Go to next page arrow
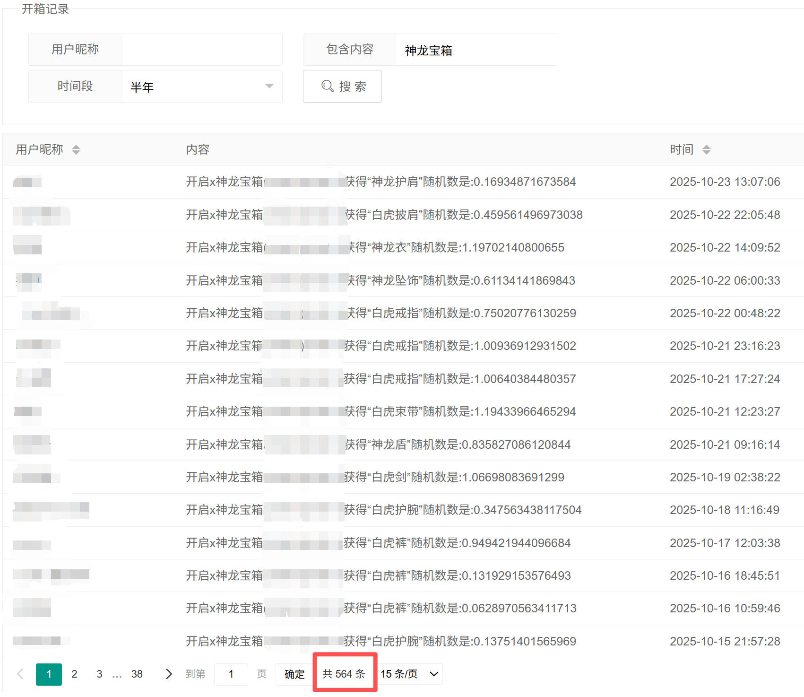The height and width of the screenshot is (697, 804). click(169, 674)
